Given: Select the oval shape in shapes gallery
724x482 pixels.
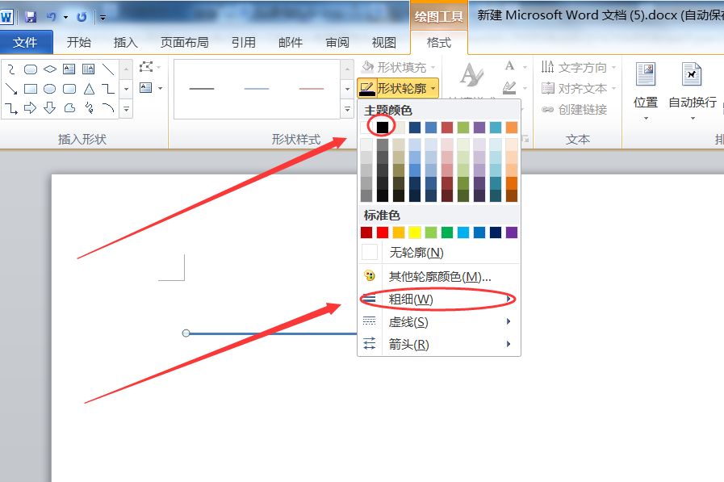Looking at the screenshot, I should [x=50, y=89].
